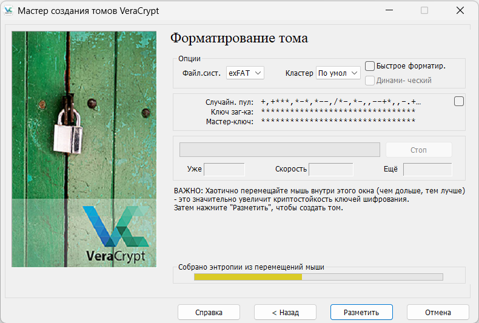Image resolution: width=479 pixels, height=323 pixels.
Task: Click the Скорость field
Action: click(331, 170)
